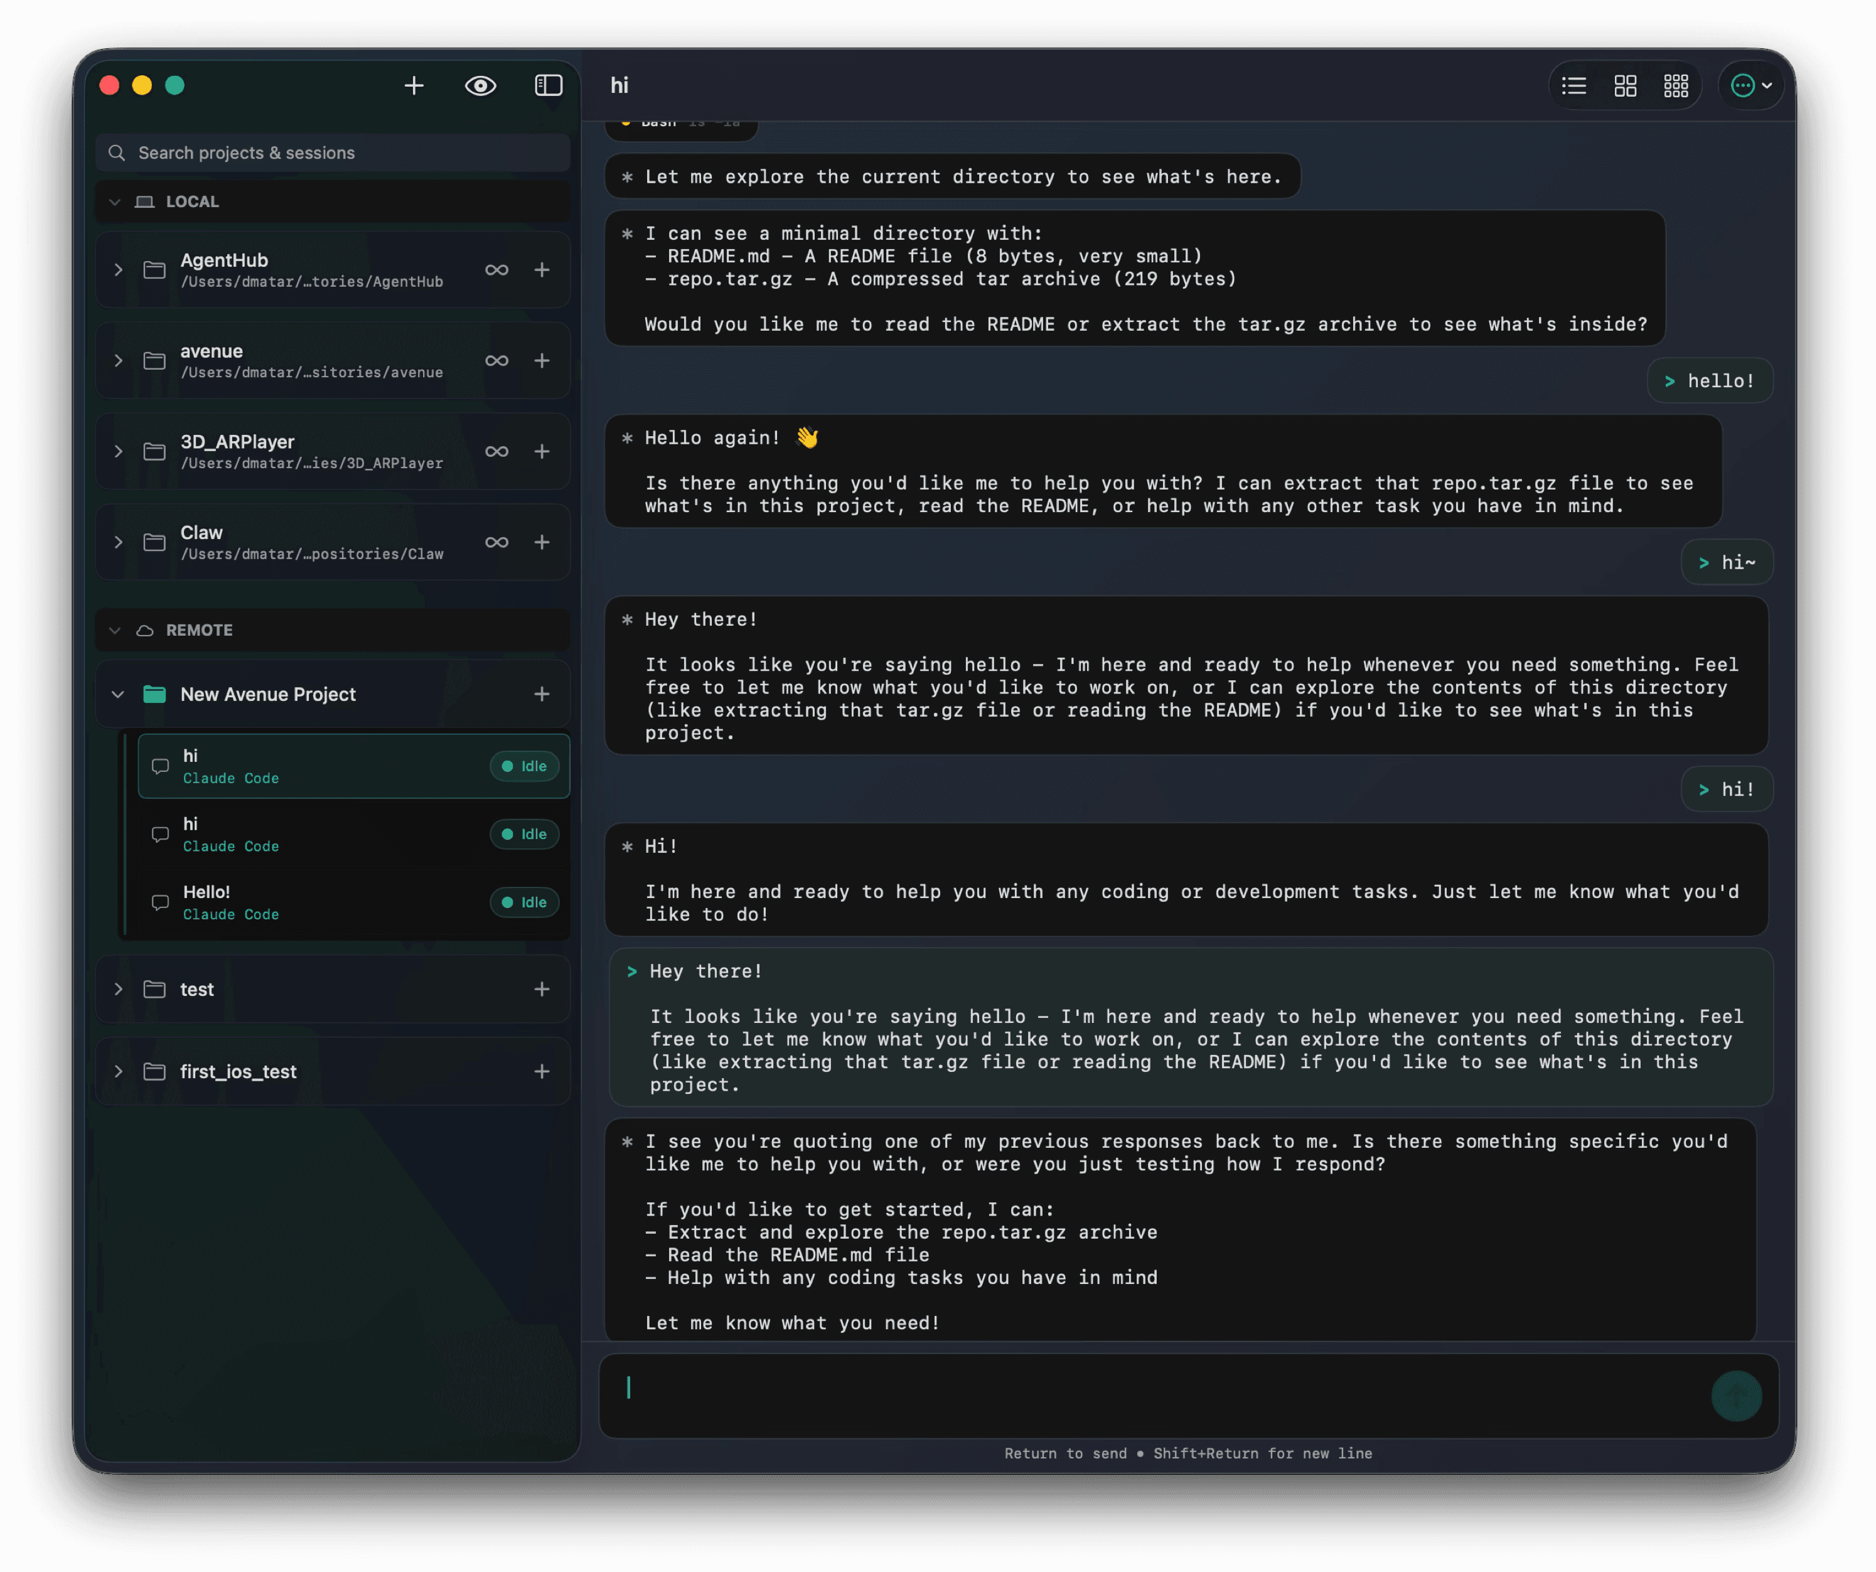Click the Idle status badge of the first hi session
This screenshot has height=1572, width=1876.
click(524, 766)
